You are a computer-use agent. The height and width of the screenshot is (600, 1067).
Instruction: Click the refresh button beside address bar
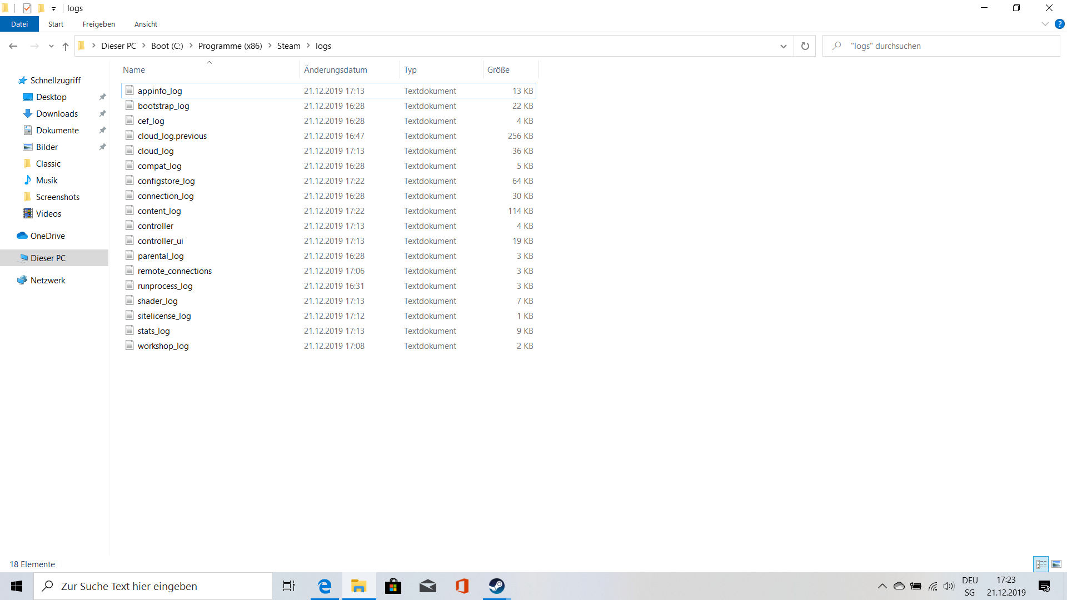[805, 46]
